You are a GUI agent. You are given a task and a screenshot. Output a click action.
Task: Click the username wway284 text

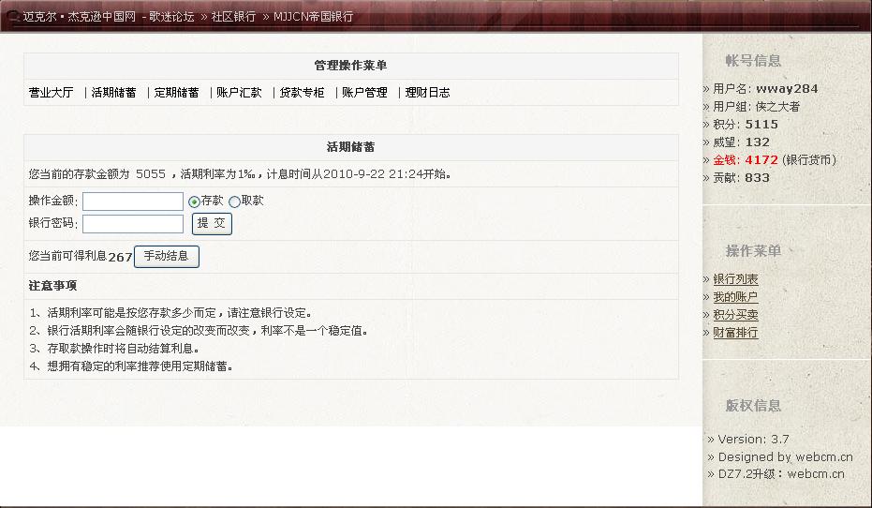(x=787, y=88)
